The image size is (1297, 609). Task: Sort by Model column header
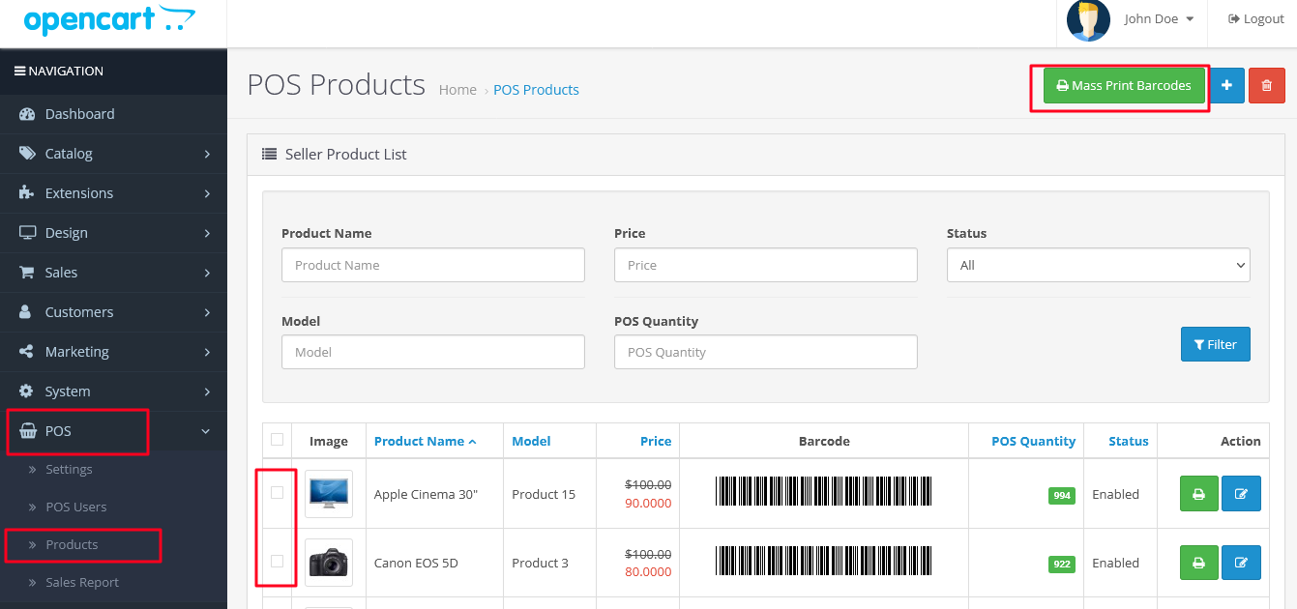(x=531, y=441)
